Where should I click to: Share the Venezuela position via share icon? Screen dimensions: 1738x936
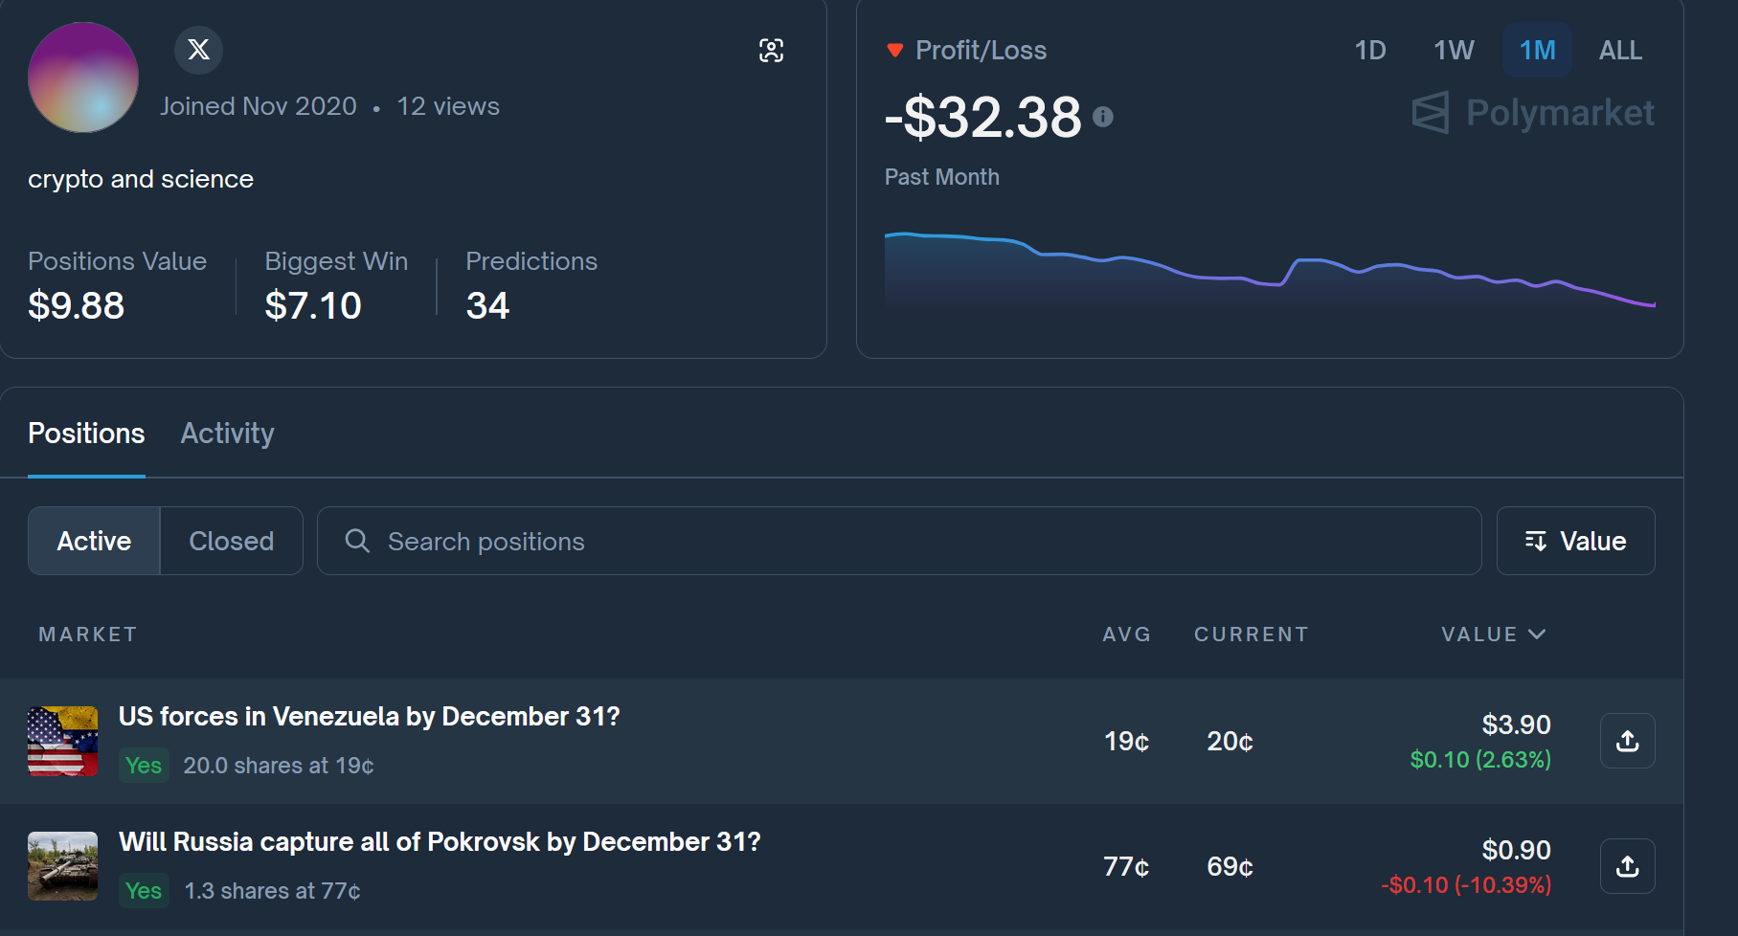(1627, 741)
